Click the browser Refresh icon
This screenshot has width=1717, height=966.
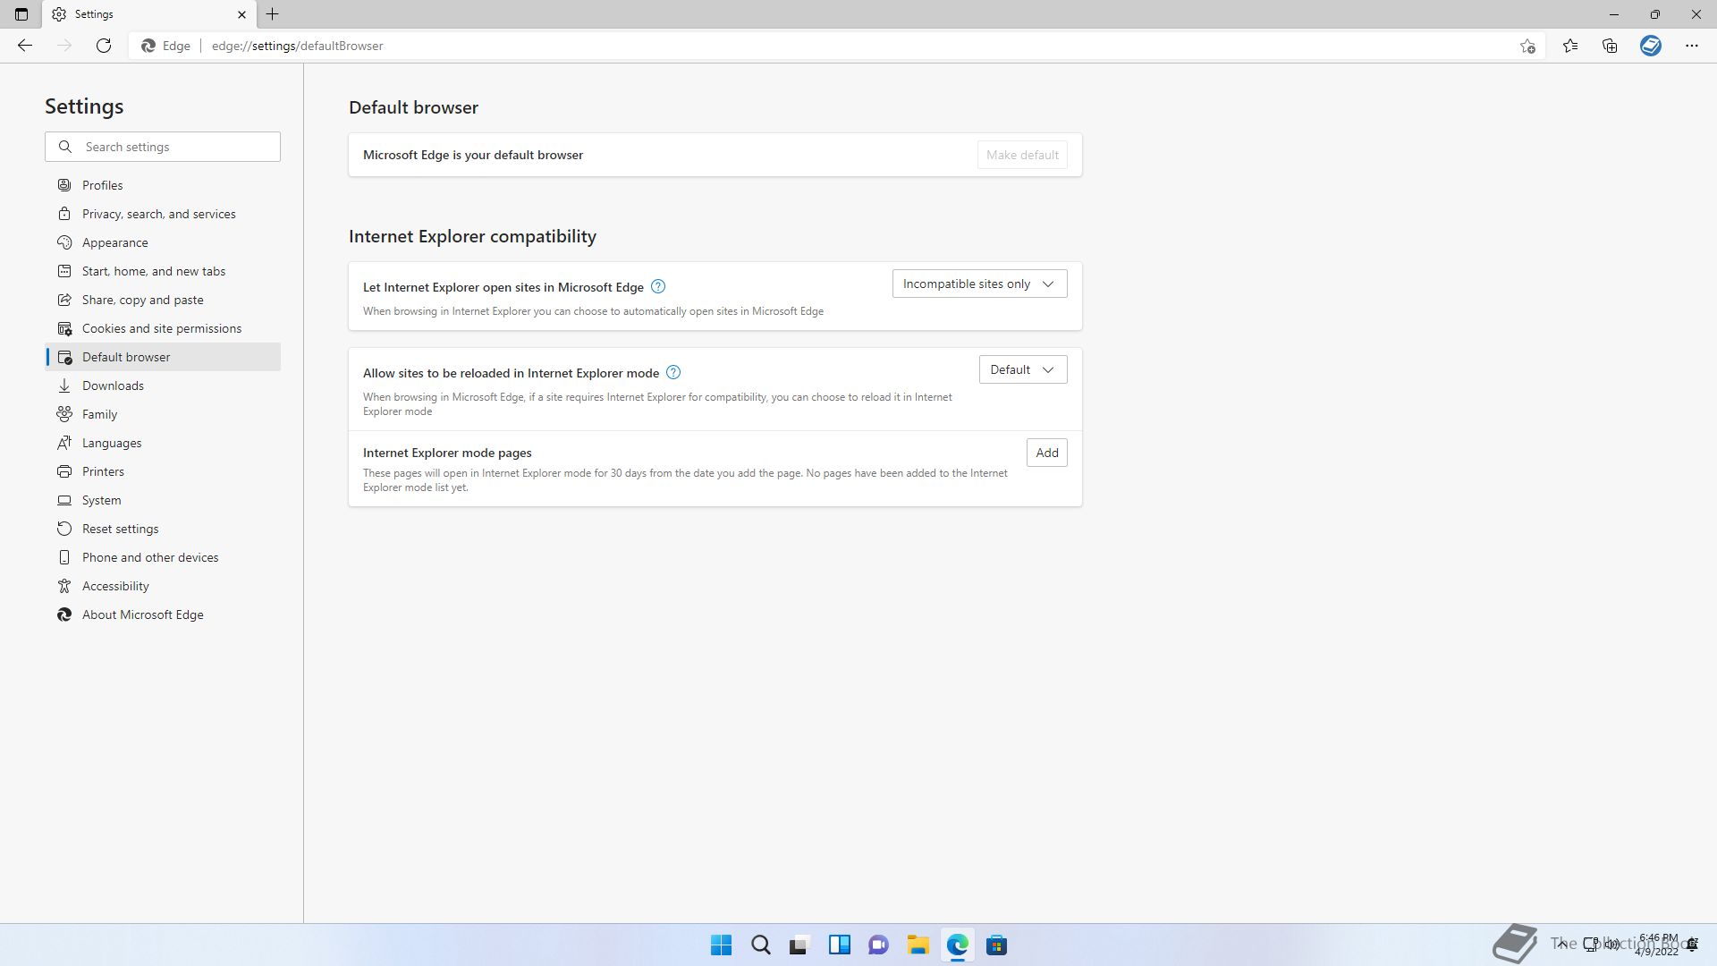(104, 46)
